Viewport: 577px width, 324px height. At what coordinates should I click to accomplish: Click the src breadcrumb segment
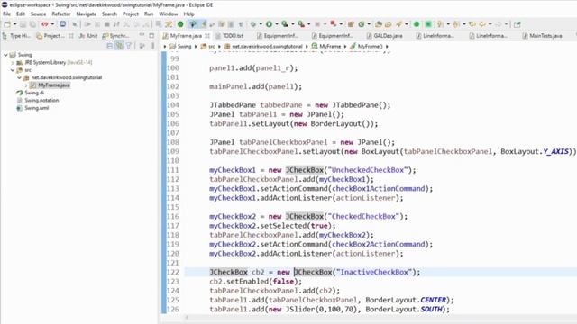click(x=208, y=46)
